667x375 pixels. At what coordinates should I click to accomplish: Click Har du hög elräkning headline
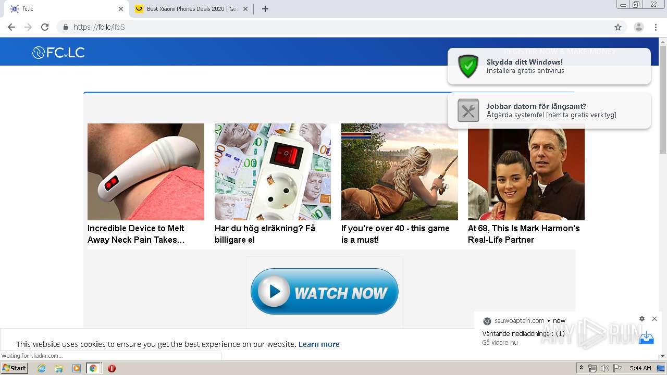click(265, 234)
